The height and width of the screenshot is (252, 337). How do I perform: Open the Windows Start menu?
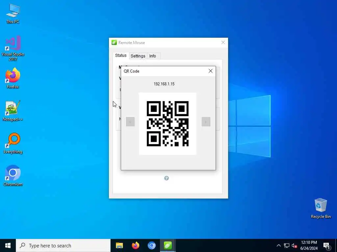(8, 245)
